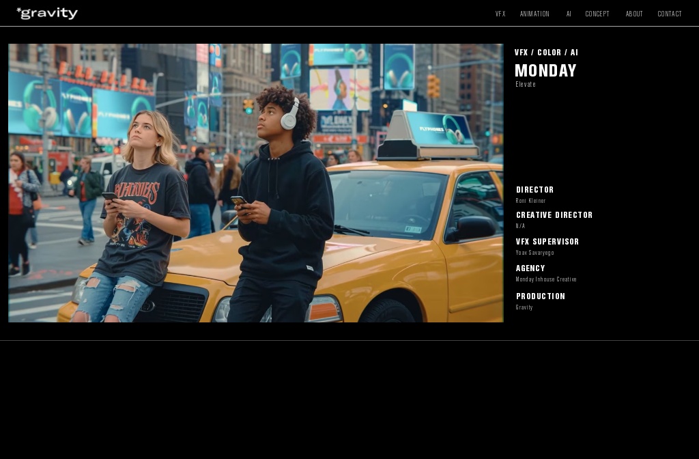Navigate to the ABOUT page
699x459 pixels.
click(634, 14)
